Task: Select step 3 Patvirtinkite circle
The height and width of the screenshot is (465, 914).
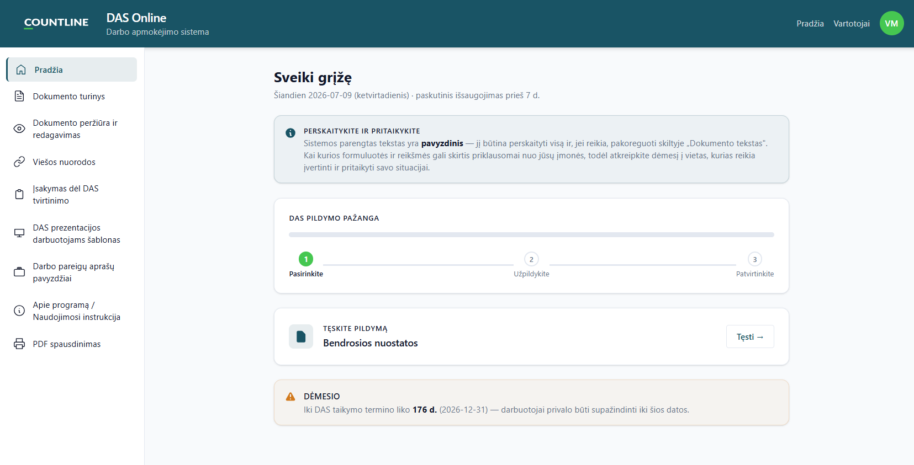Action: 755,259
